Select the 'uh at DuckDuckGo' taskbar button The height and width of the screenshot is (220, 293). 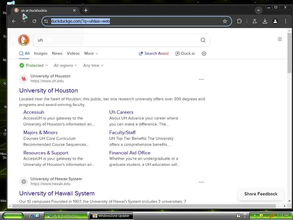click(66, 216)
